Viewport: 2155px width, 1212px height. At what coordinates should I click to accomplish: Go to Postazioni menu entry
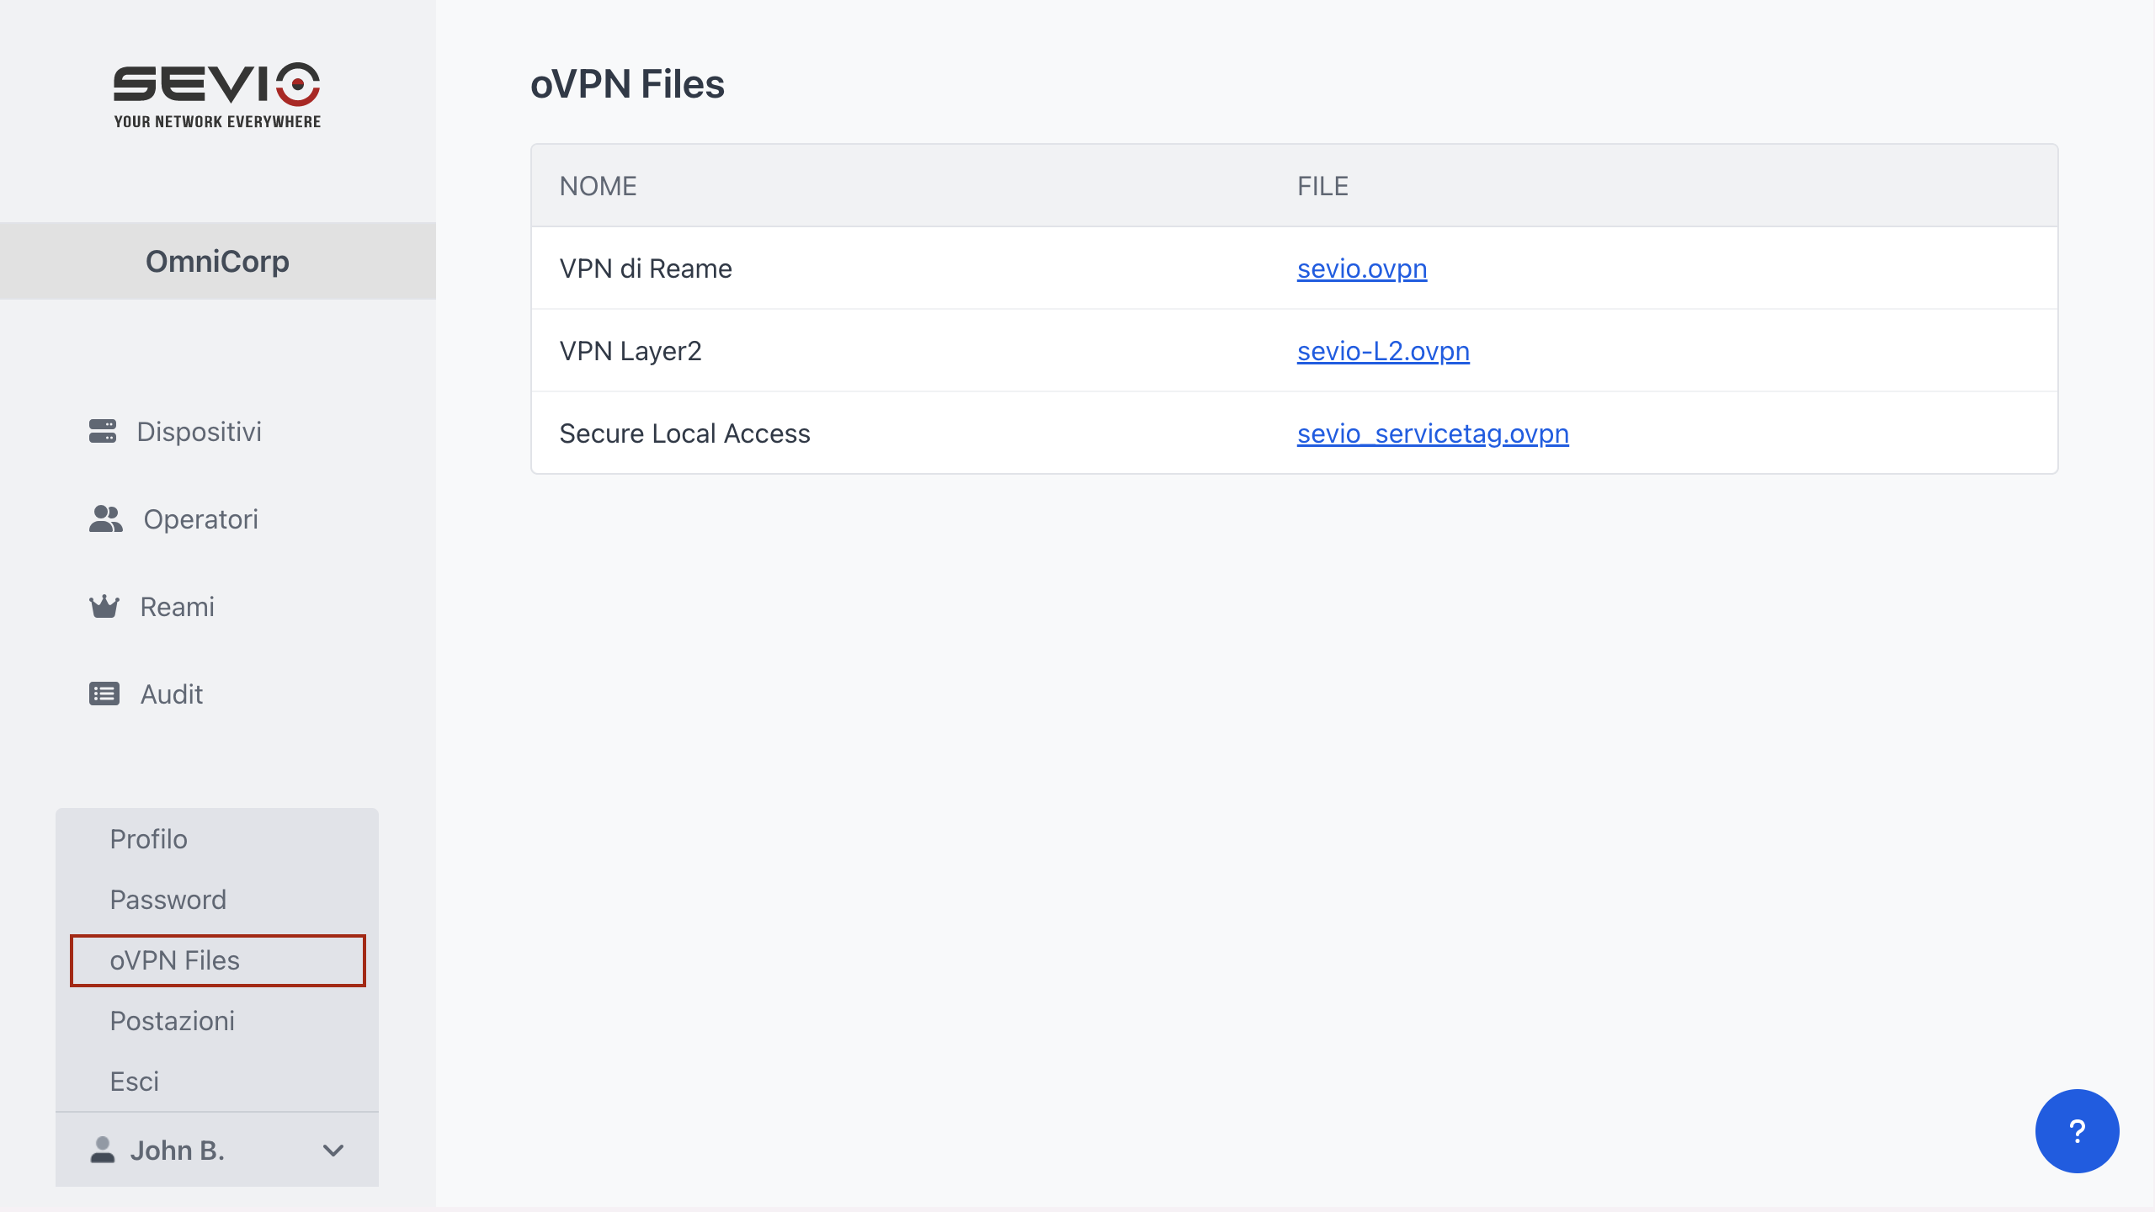click(172, 1021)
